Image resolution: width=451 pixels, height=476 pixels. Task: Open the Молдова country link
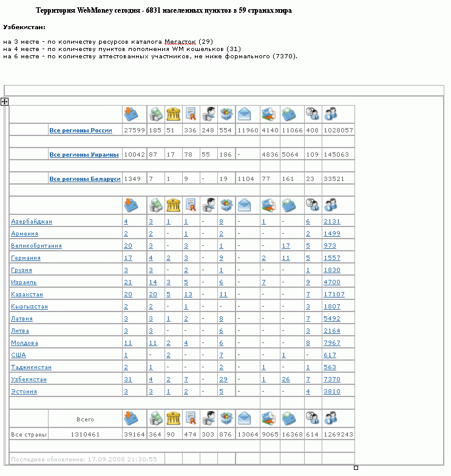point(24,342)
